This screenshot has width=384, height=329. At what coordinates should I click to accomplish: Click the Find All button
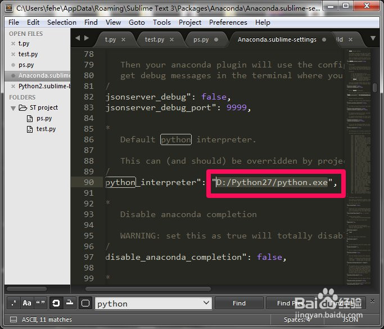(342, 303)
